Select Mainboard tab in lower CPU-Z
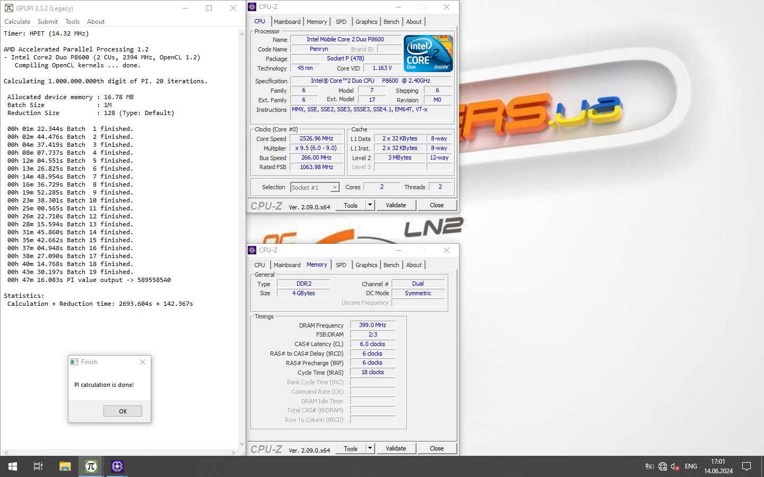The height and width of the screenshot is (477, 764). (x=287, y=265)
